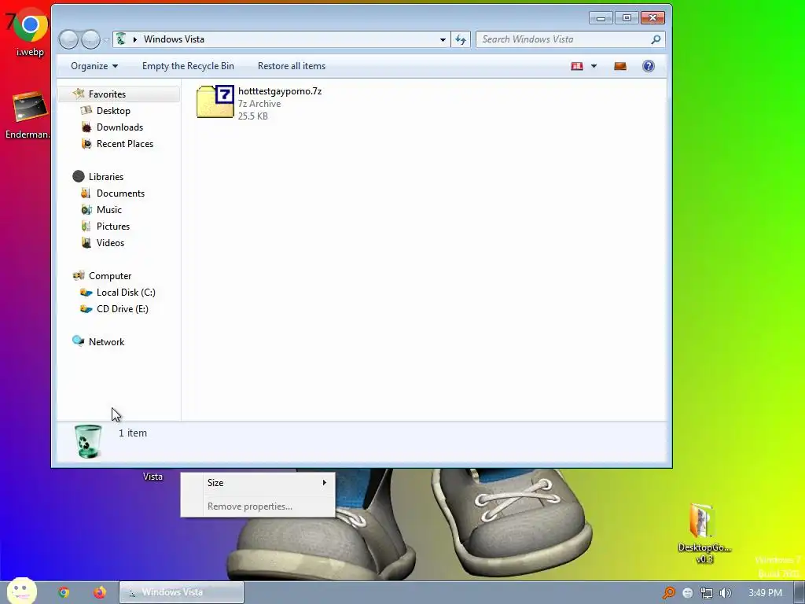Close the Windows Vista explorer window
Screen dimensions: 805x604
click(x=652, y=18)
